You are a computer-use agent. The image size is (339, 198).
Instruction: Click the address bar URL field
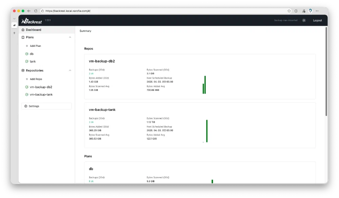point(163,11)
